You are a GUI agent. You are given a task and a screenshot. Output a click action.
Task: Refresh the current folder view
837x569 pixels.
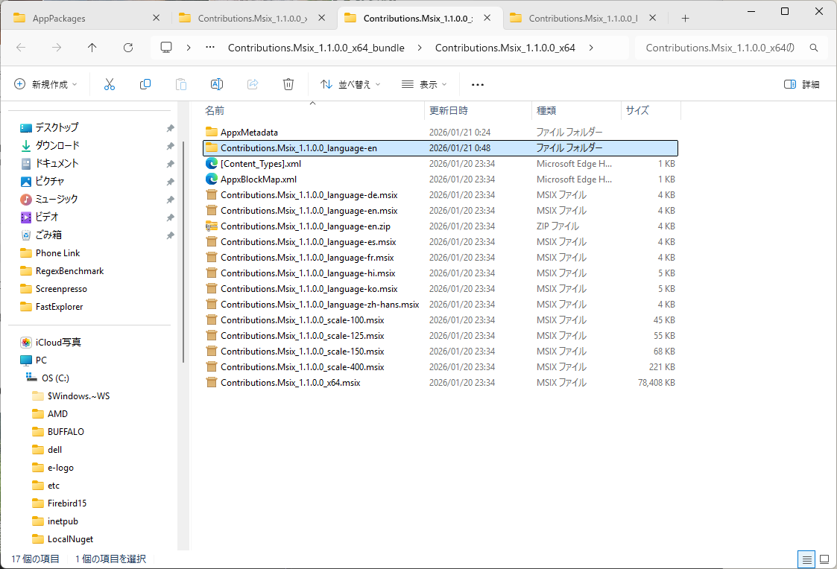pos(128,48)
